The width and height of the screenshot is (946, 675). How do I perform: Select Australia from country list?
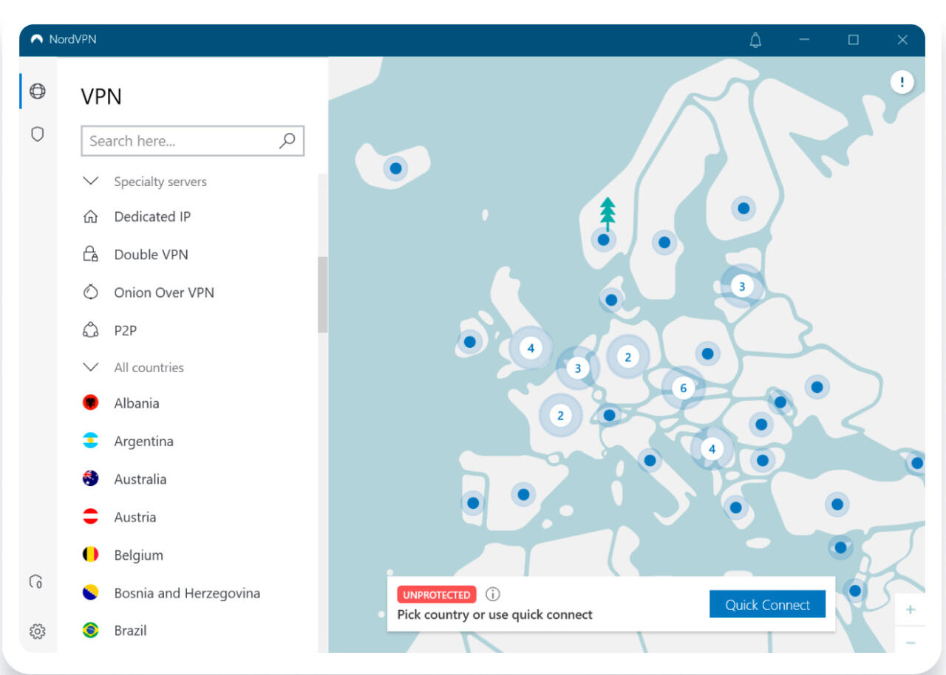[x=140, y=479]
